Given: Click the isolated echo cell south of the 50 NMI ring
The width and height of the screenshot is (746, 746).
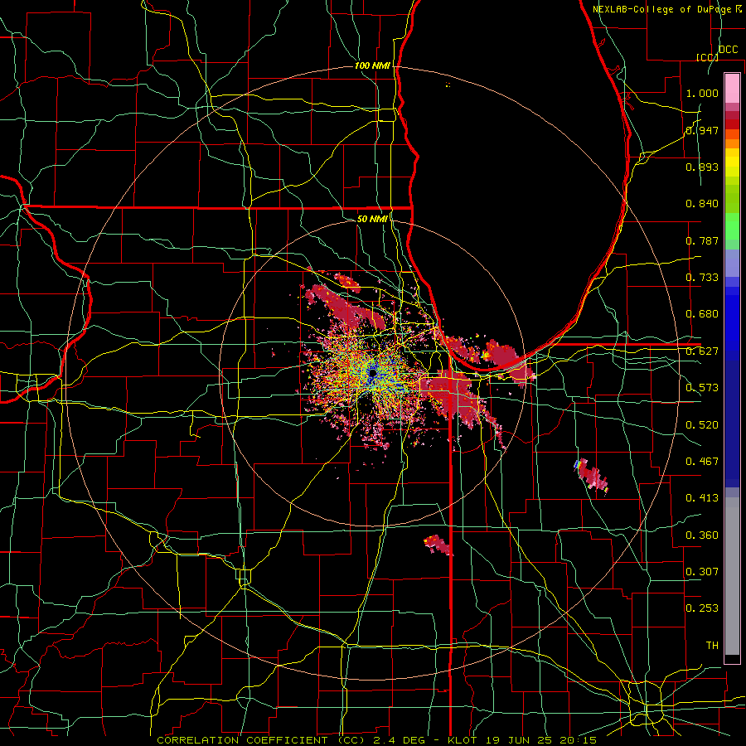Looking at the screenshot, I should coord(438,545).
